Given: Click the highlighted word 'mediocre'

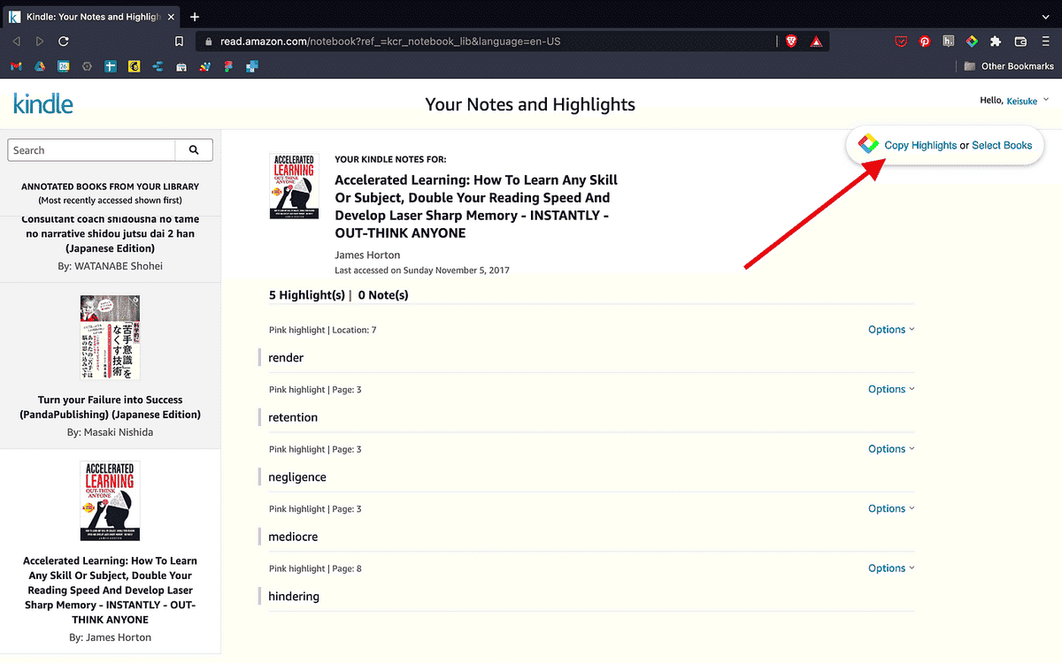Looking at the screenshot, I should [293, 537].
